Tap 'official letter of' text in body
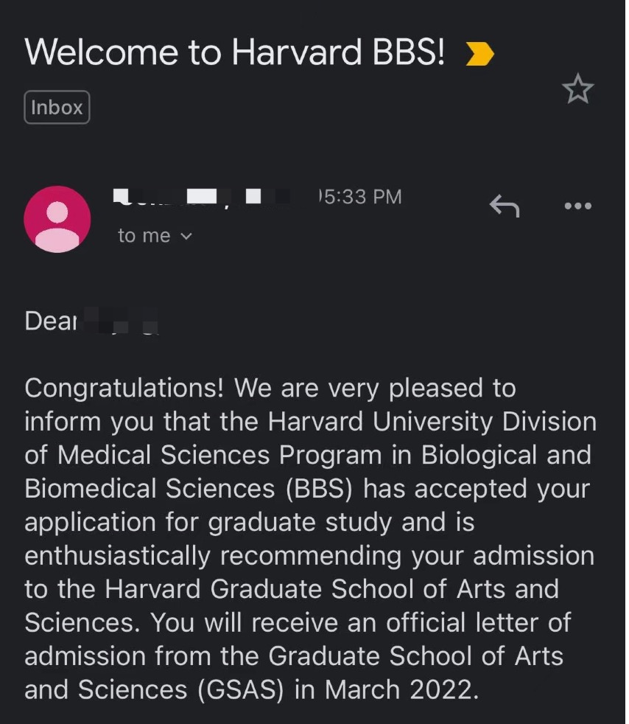This screenshot has width=629, height=724. pyautogui.click(x=479, y=622)
